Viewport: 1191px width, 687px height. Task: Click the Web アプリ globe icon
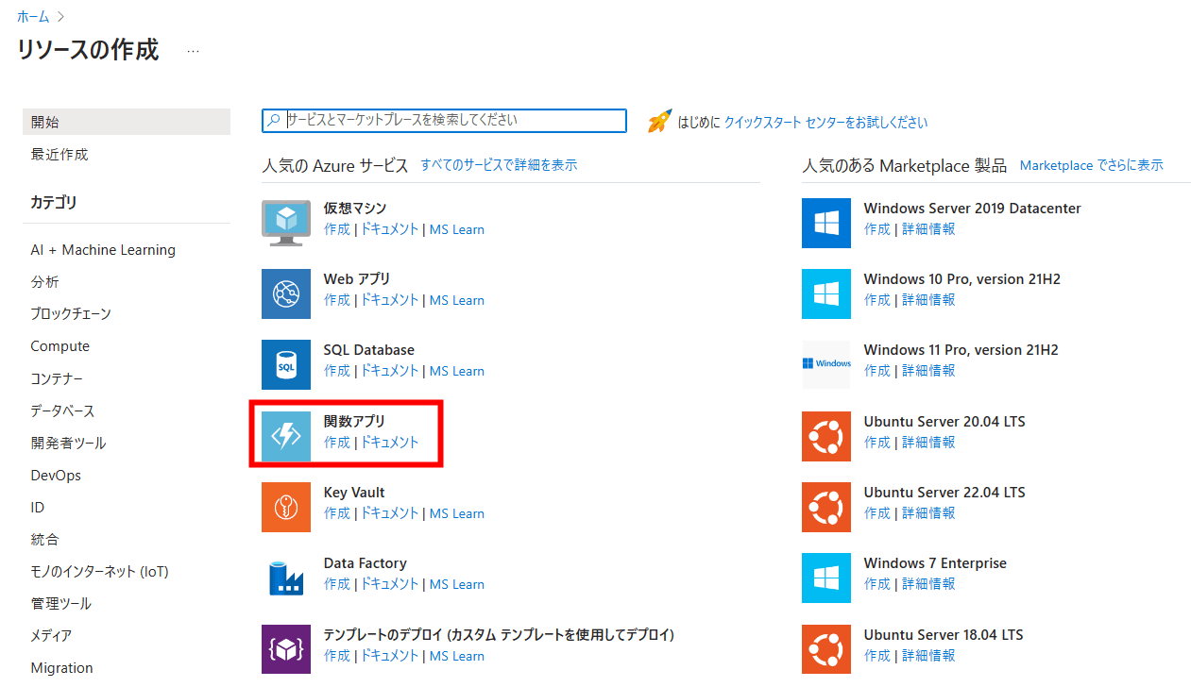[x=285, y=293]
